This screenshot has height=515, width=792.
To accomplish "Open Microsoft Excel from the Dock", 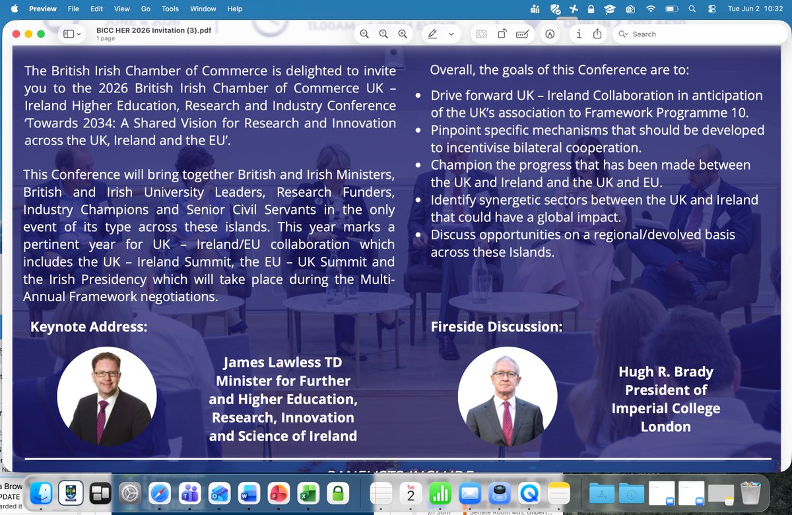I will (x=307, y=493).
